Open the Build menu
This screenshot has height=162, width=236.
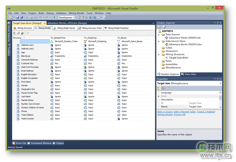(41, 13)
